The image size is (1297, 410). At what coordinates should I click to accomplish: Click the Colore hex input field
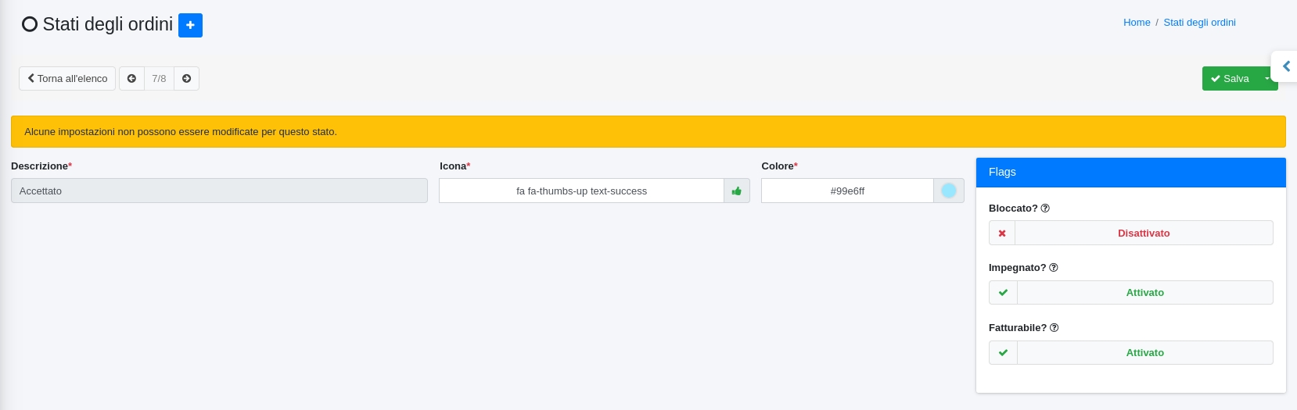click(x=847, y=191)
